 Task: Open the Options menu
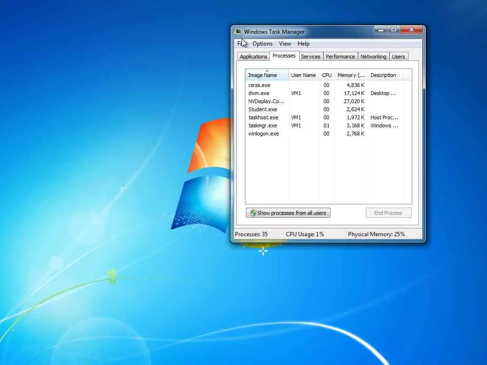(263, 44)
